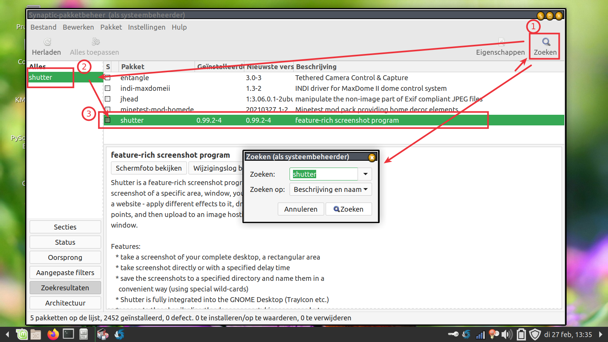Click the battery tray icon
Screen dimensions: 608x342
521,334
